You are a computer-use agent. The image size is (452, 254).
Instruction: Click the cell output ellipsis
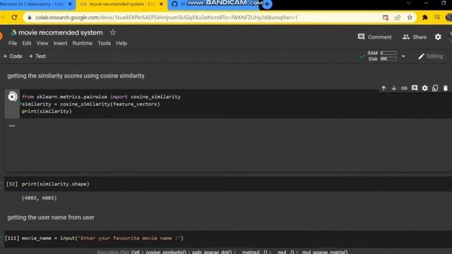(12, 126)
